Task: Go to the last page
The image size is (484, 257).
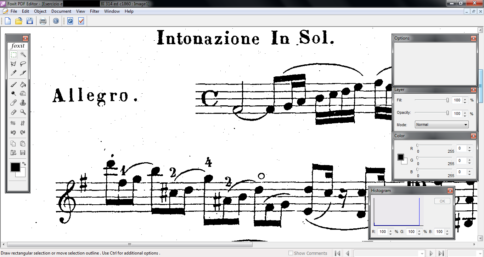Action: [x=441, y=253]
